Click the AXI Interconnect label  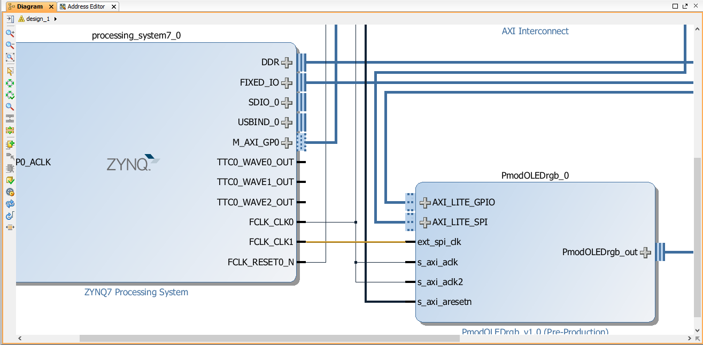(535, 31)
